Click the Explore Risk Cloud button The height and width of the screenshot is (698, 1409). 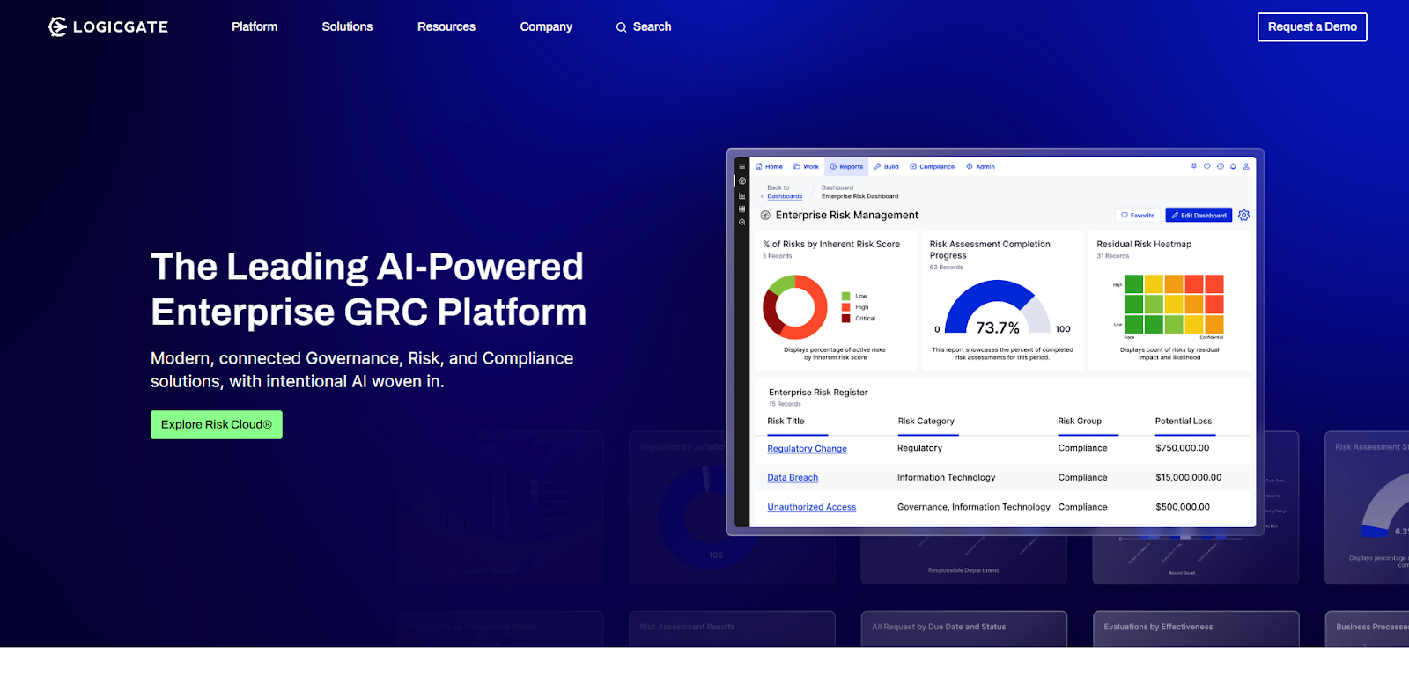point(216,424)
